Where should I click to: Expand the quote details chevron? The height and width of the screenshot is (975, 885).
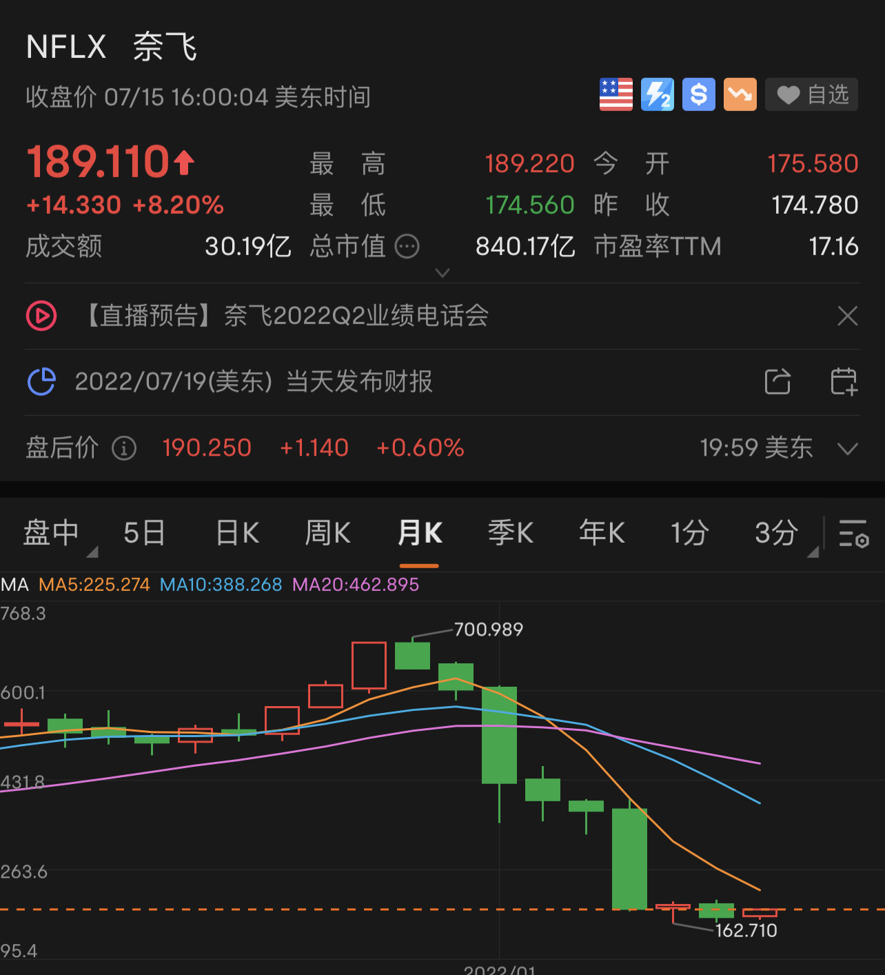pyautogui.click(x=443, y=273)
